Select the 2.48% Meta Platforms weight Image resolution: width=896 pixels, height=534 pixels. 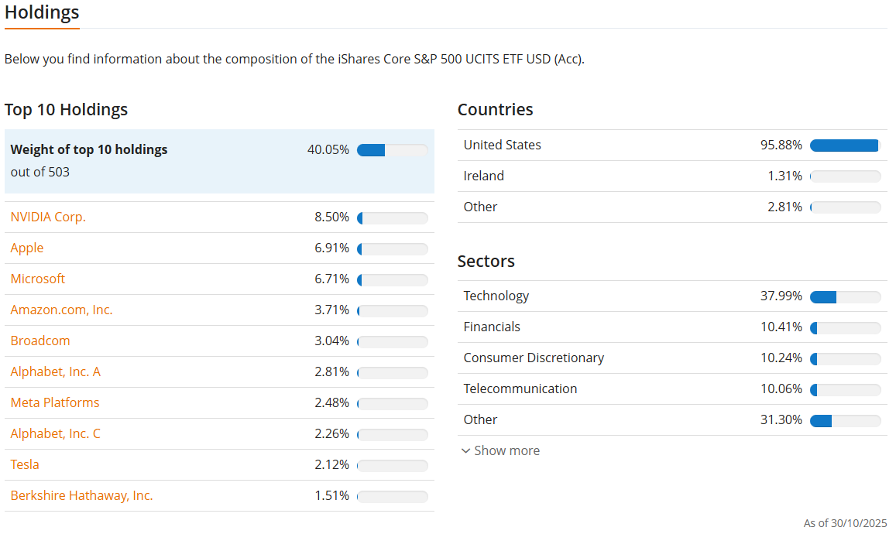(331, 402)
